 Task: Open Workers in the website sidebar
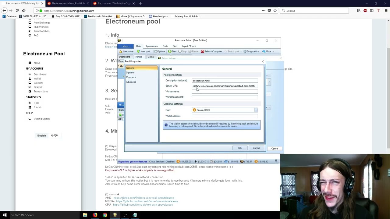38,83
